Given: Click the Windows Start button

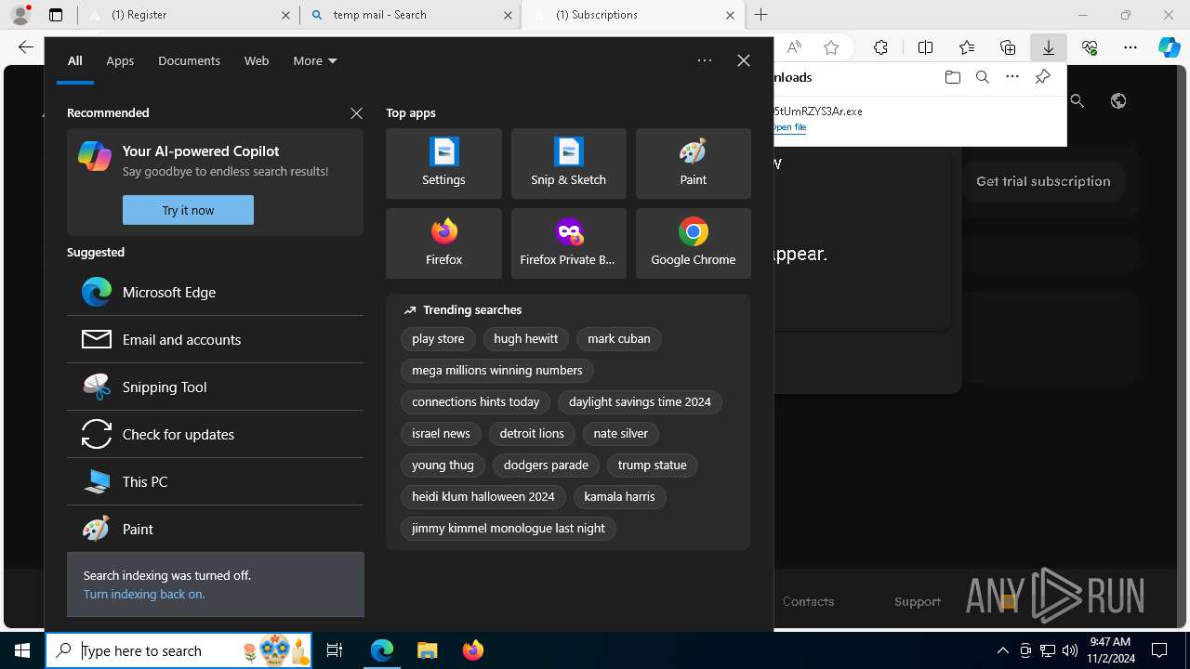Looking at the screenshot, I should pyautogui.click(x=22, y=650).
